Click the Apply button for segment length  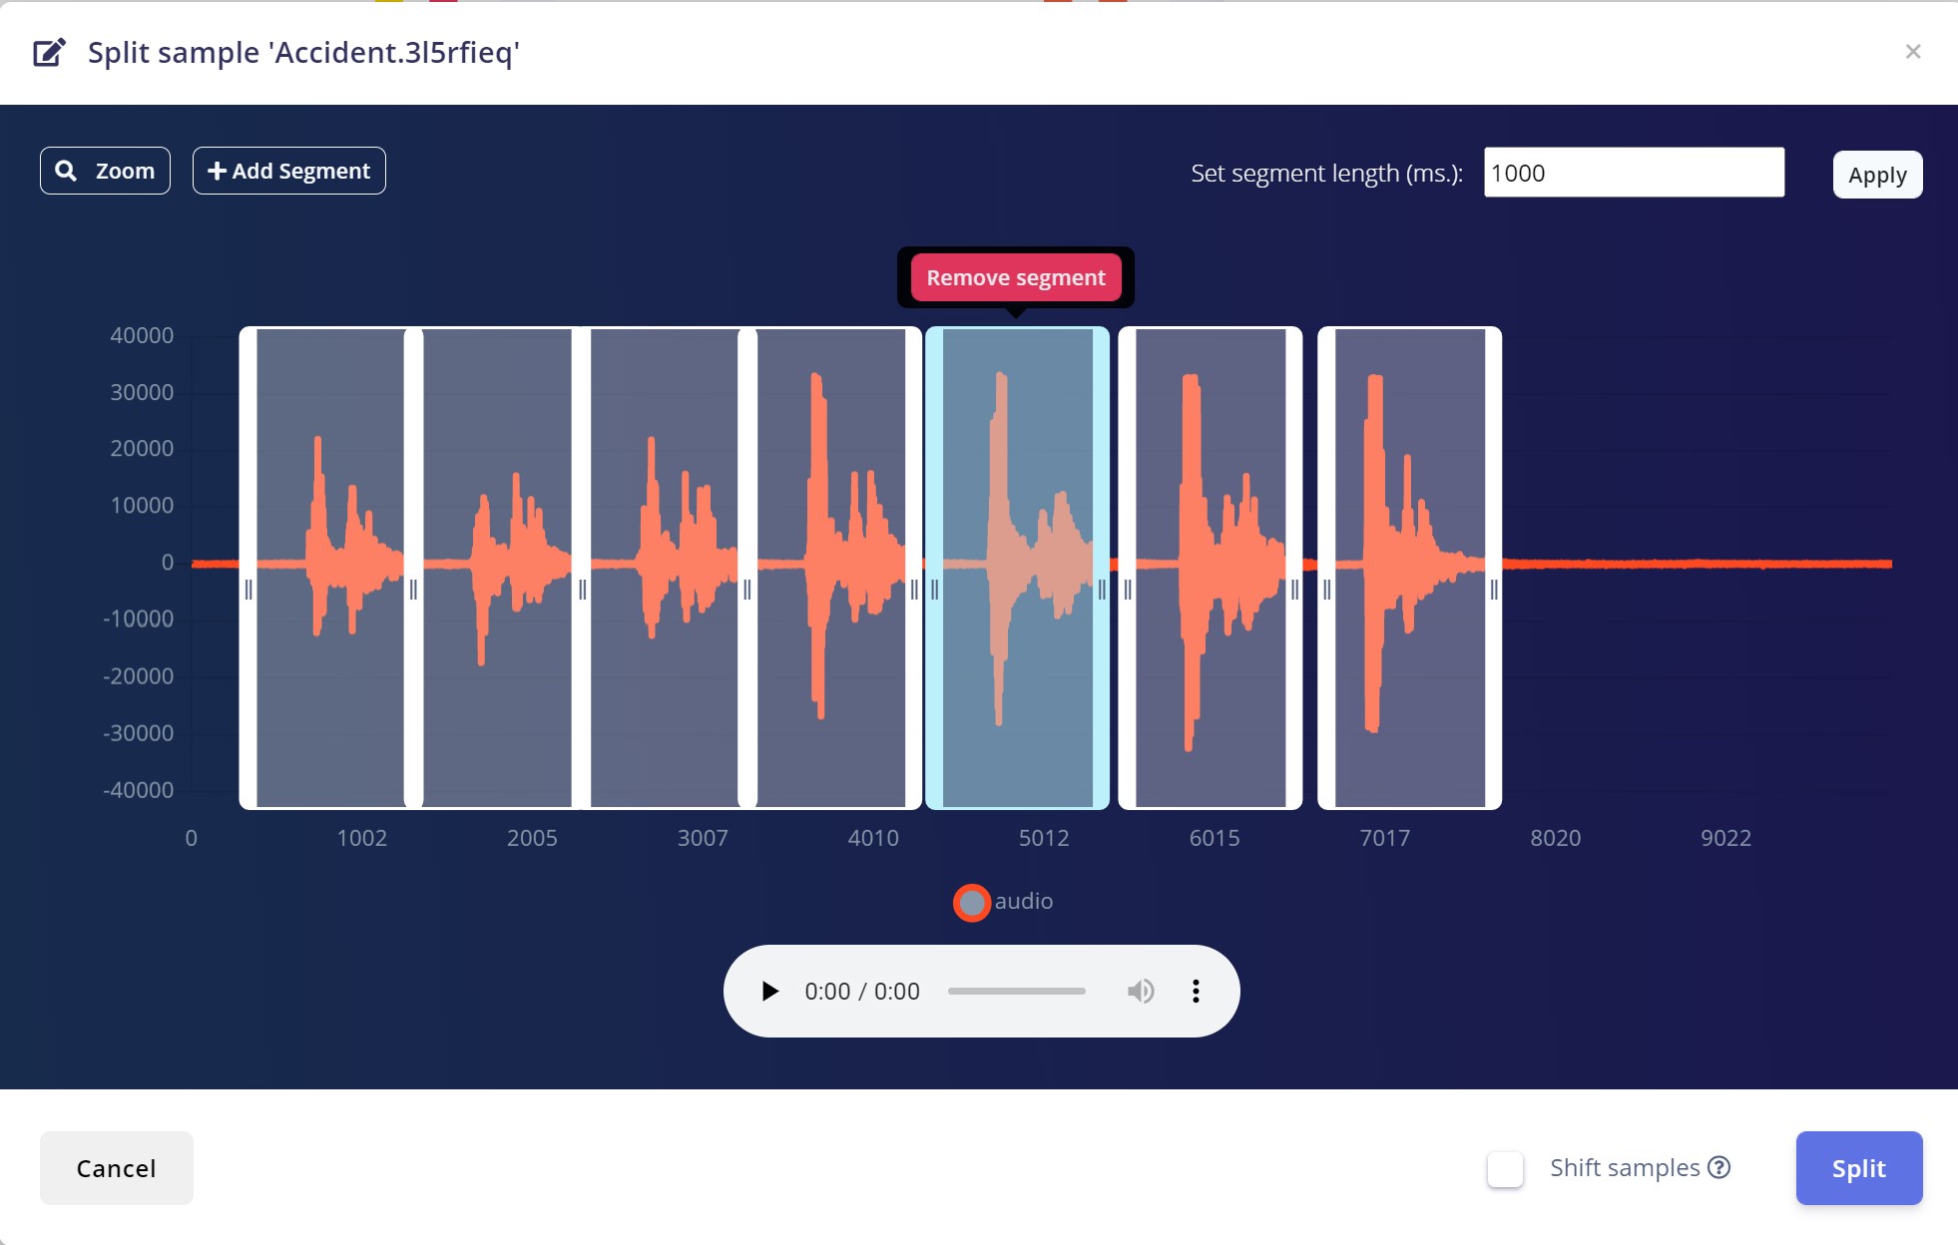point(1876,174)
